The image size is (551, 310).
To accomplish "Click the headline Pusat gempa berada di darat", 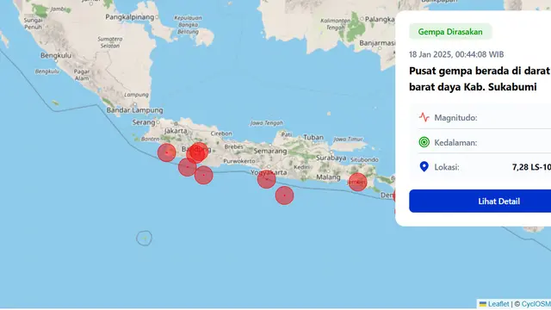I will pos(480,71).
